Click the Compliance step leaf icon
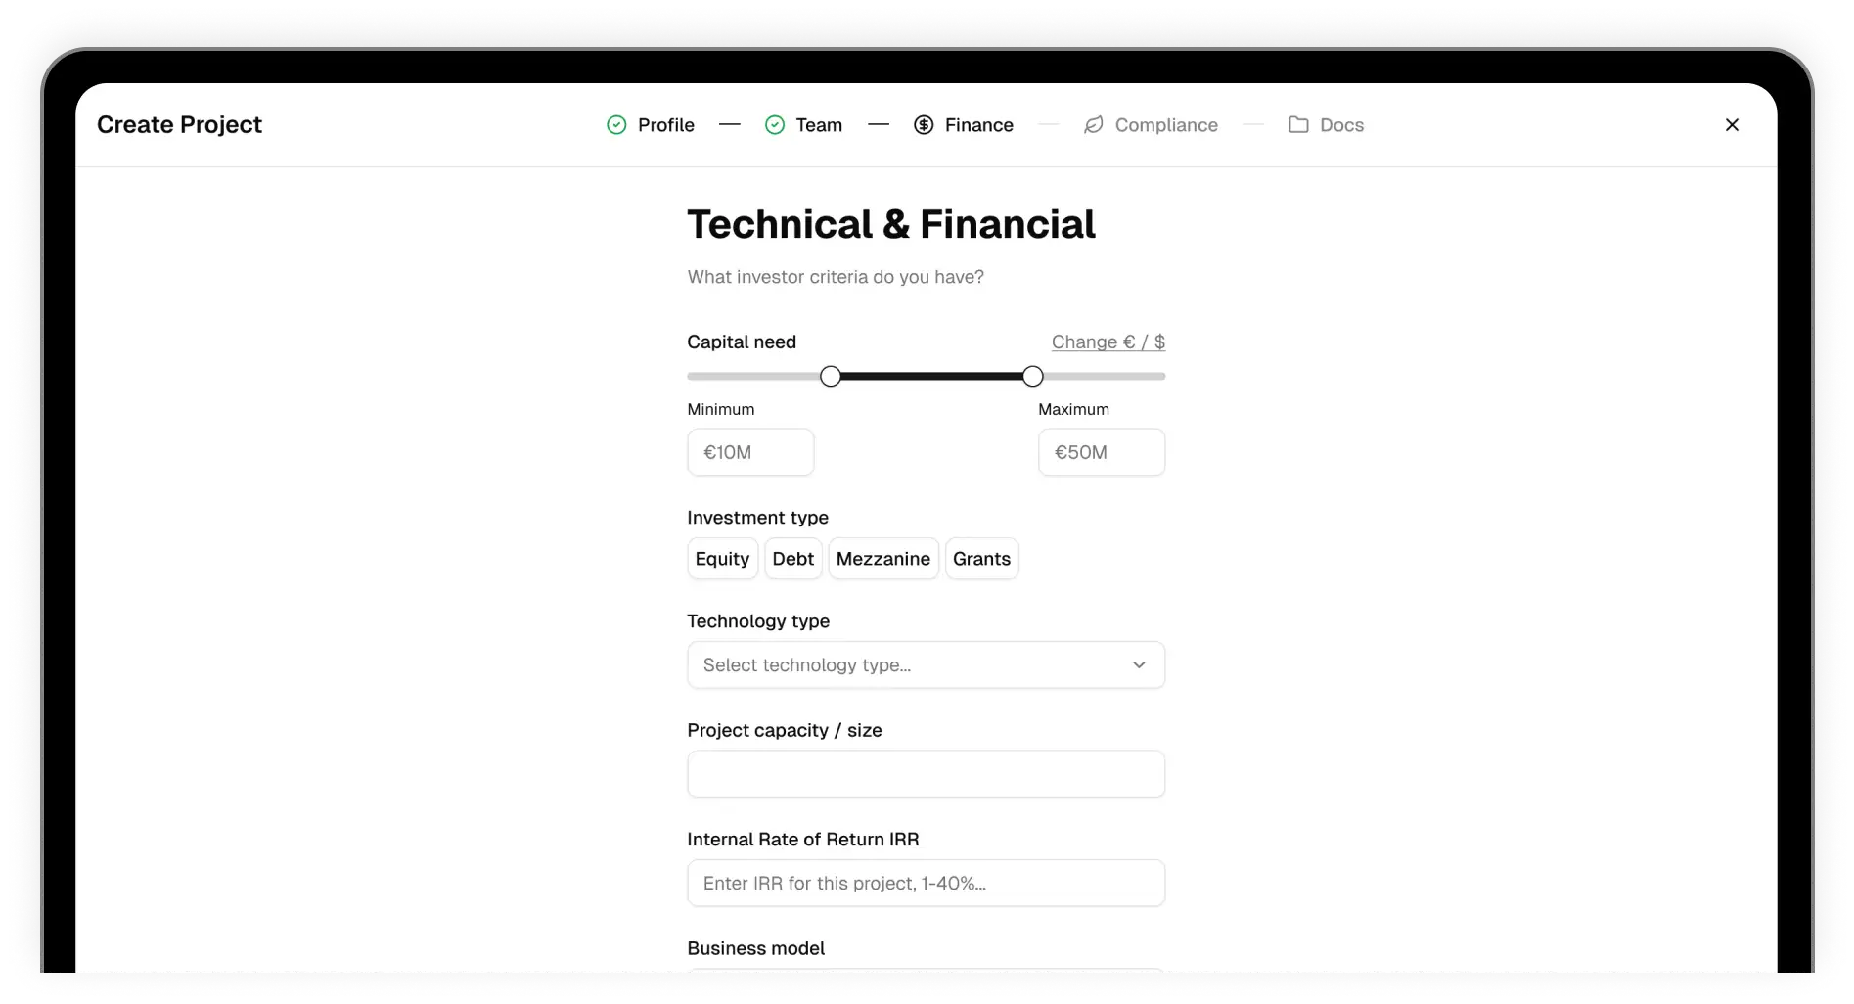1854x1004 pixels. [x=1094, y=125]
